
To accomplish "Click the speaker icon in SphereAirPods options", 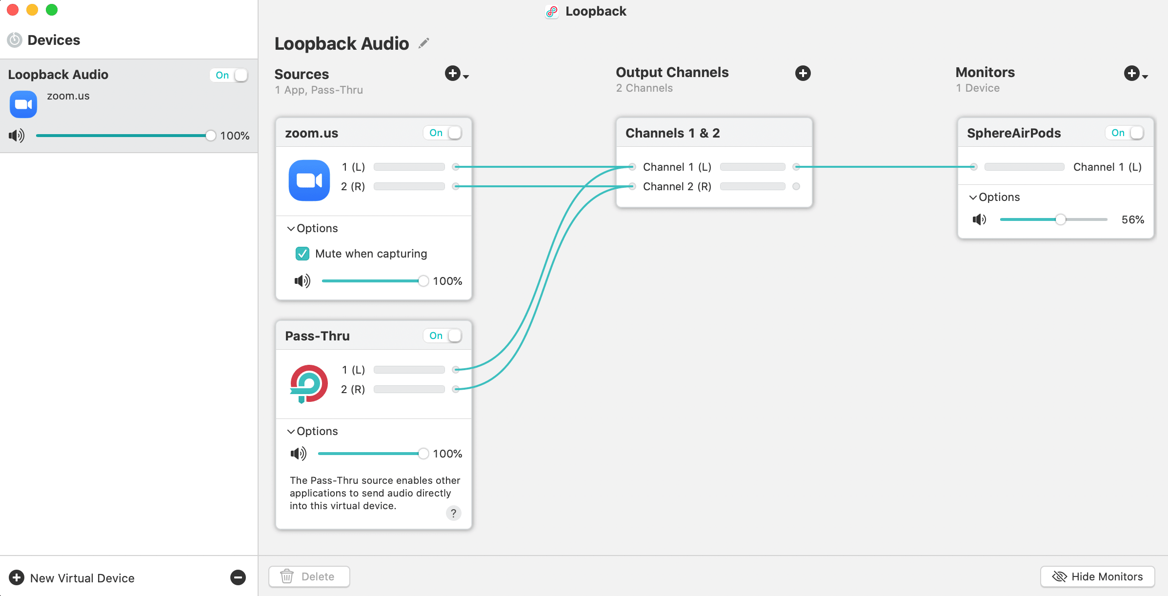I will click(x=979, y=219).
